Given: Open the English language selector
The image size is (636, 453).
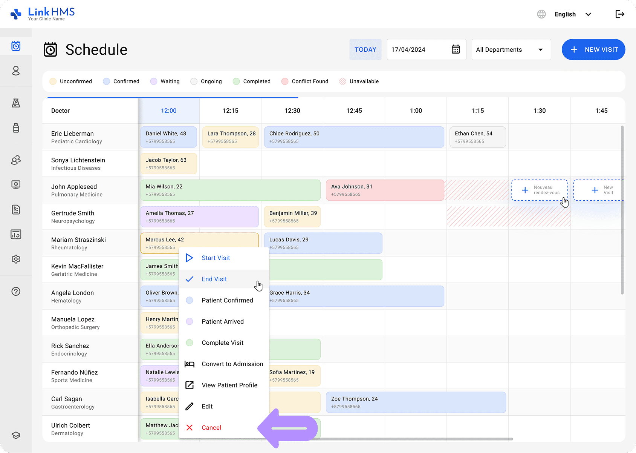Looking at the screenshot, I should (565, 14).
